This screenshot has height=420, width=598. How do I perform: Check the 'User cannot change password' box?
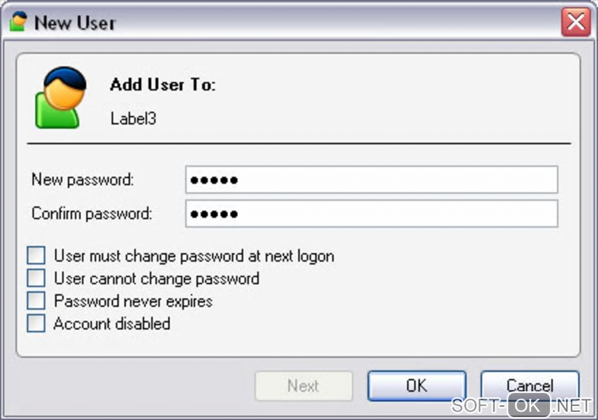(x=36, y=278)
